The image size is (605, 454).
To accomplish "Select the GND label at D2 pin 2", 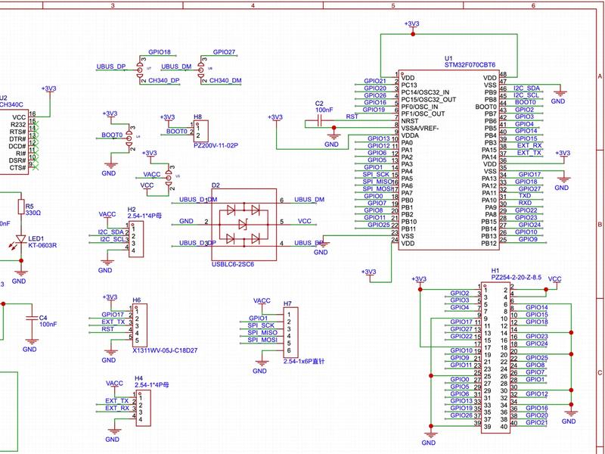I will click(186, 221).
